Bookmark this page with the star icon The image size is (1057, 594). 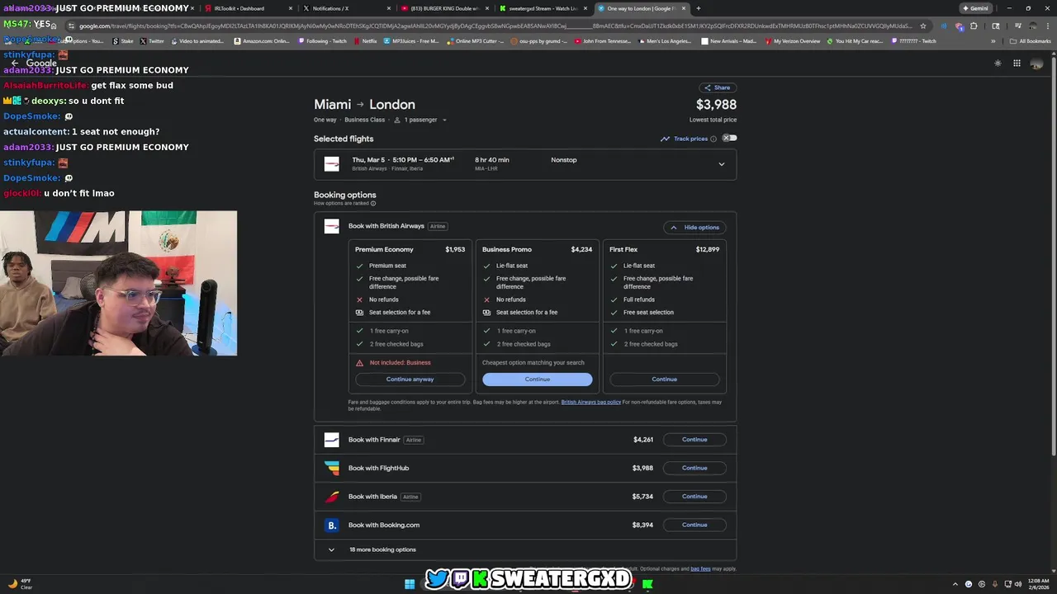(x=923, y=26)
